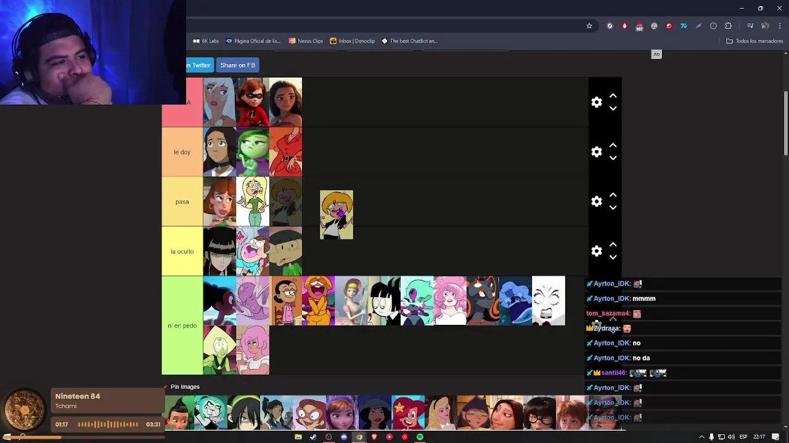
Task: Open File Explorer from the taskbar
Action: tap(298, 437)
